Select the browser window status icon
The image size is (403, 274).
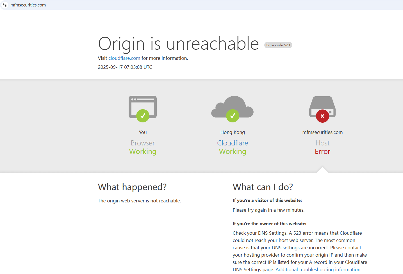click(143, 109)
